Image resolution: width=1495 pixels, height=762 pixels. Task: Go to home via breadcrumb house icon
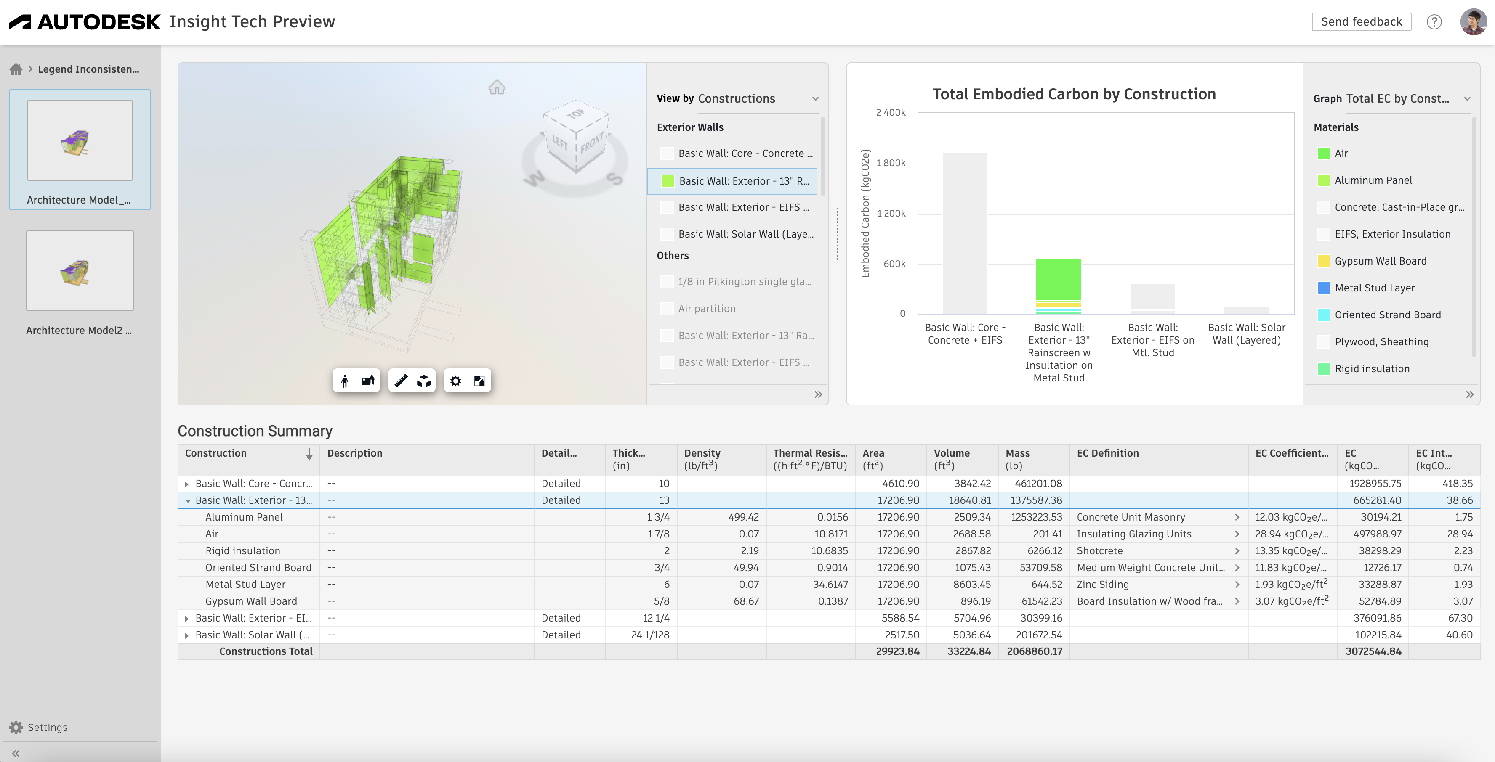[16, 69]
